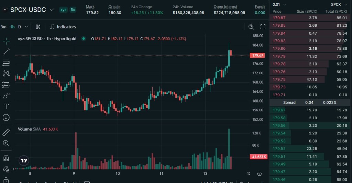Click ask price 179.71 in order book
This screenshot has width=352, height=183.
[279, 95]
